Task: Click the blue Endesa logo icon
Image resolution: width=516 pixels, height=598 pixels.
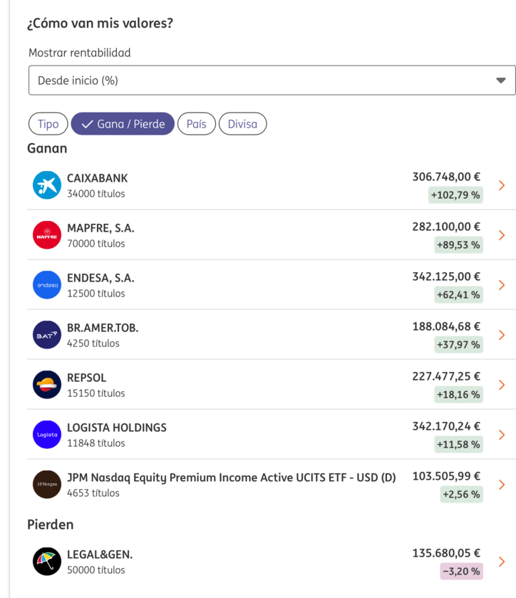Action: 47,285
